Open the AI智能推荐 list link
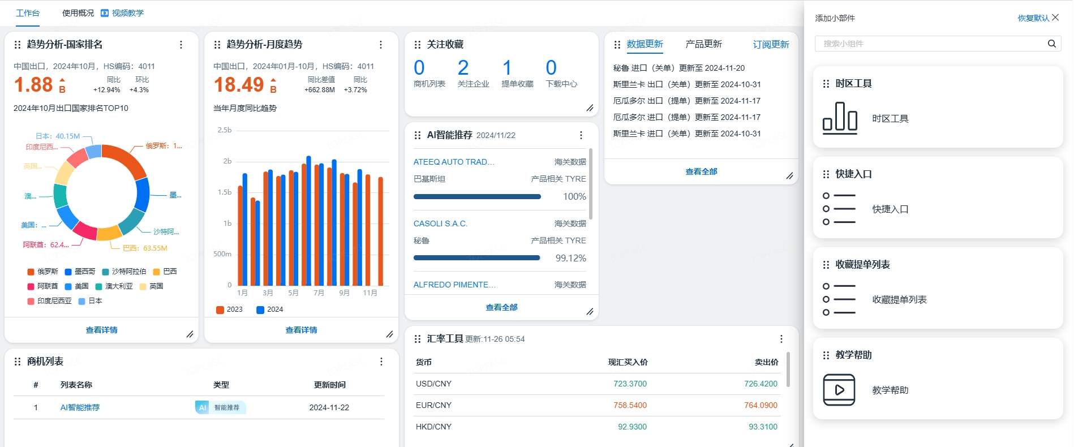This screenshot has width=1074, height=447. (x=80, y=407)
